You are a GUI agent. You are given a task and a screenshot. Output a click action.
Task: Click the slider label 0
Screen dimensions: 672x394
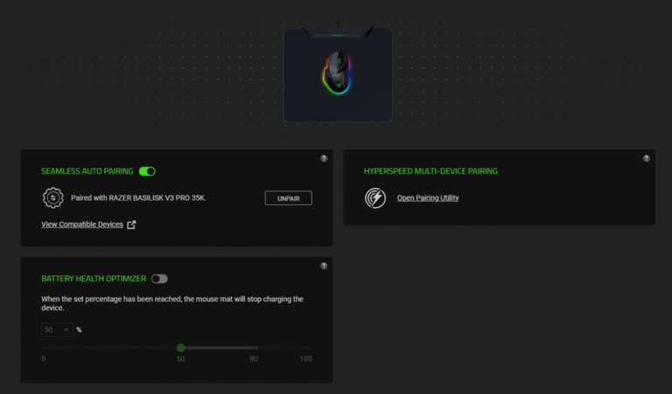pyautogui.click(x=43, y=359)
